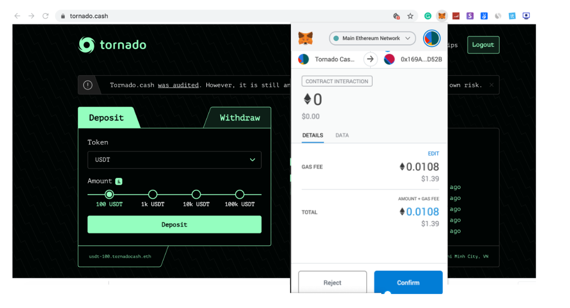Click the 100k USDT label
The width and height of the screenshot is (570, 308).
tap(240, 204)
